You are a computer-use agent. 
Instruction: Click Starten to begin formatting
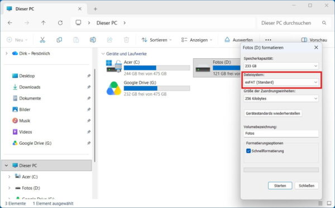[280, 186]
